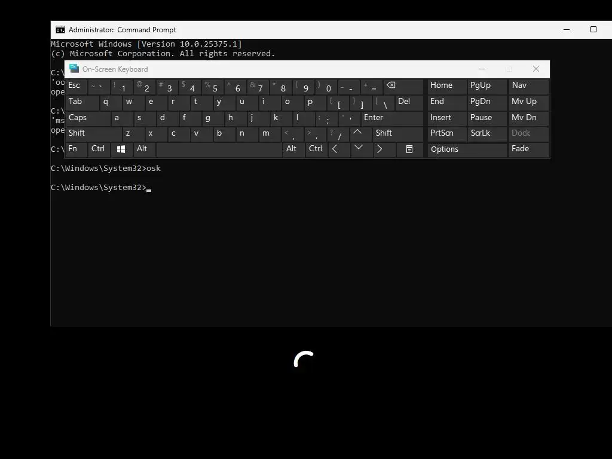Click the 'Microsoft Windows [Version 10.0.25375.1]' line
This screenshot has width=612, height=459.
coord(146,44)
